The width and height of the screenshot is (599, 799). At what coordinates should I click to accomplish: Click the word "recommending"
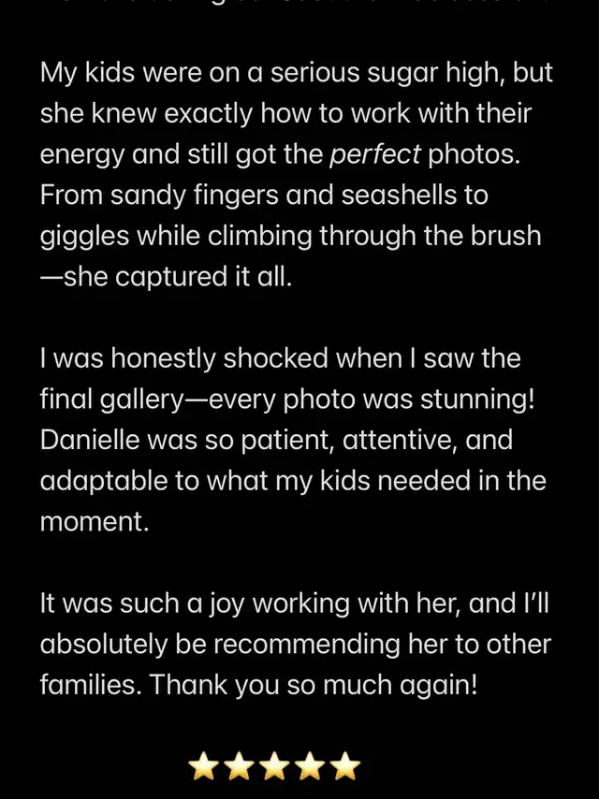coord(307,644)
